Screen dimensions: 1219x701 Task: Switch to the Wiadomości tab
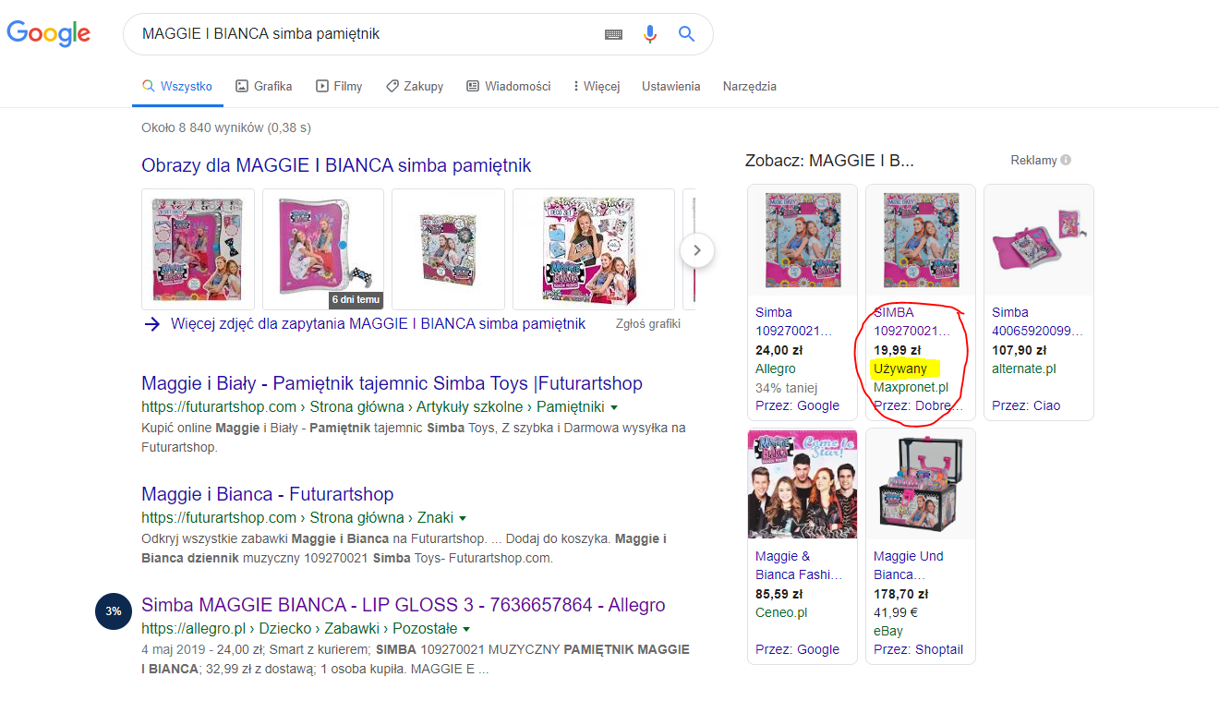pos(509,86)
